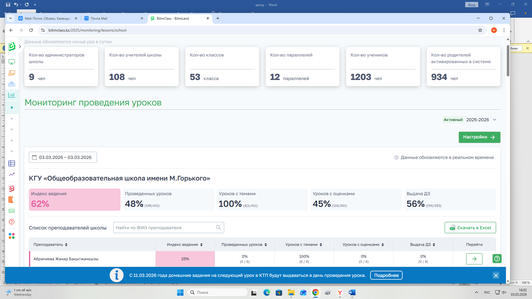The height and width of the screenshot is (299, 532).
Task: Click the teacher name search field
Action: [x=165, y=228]
